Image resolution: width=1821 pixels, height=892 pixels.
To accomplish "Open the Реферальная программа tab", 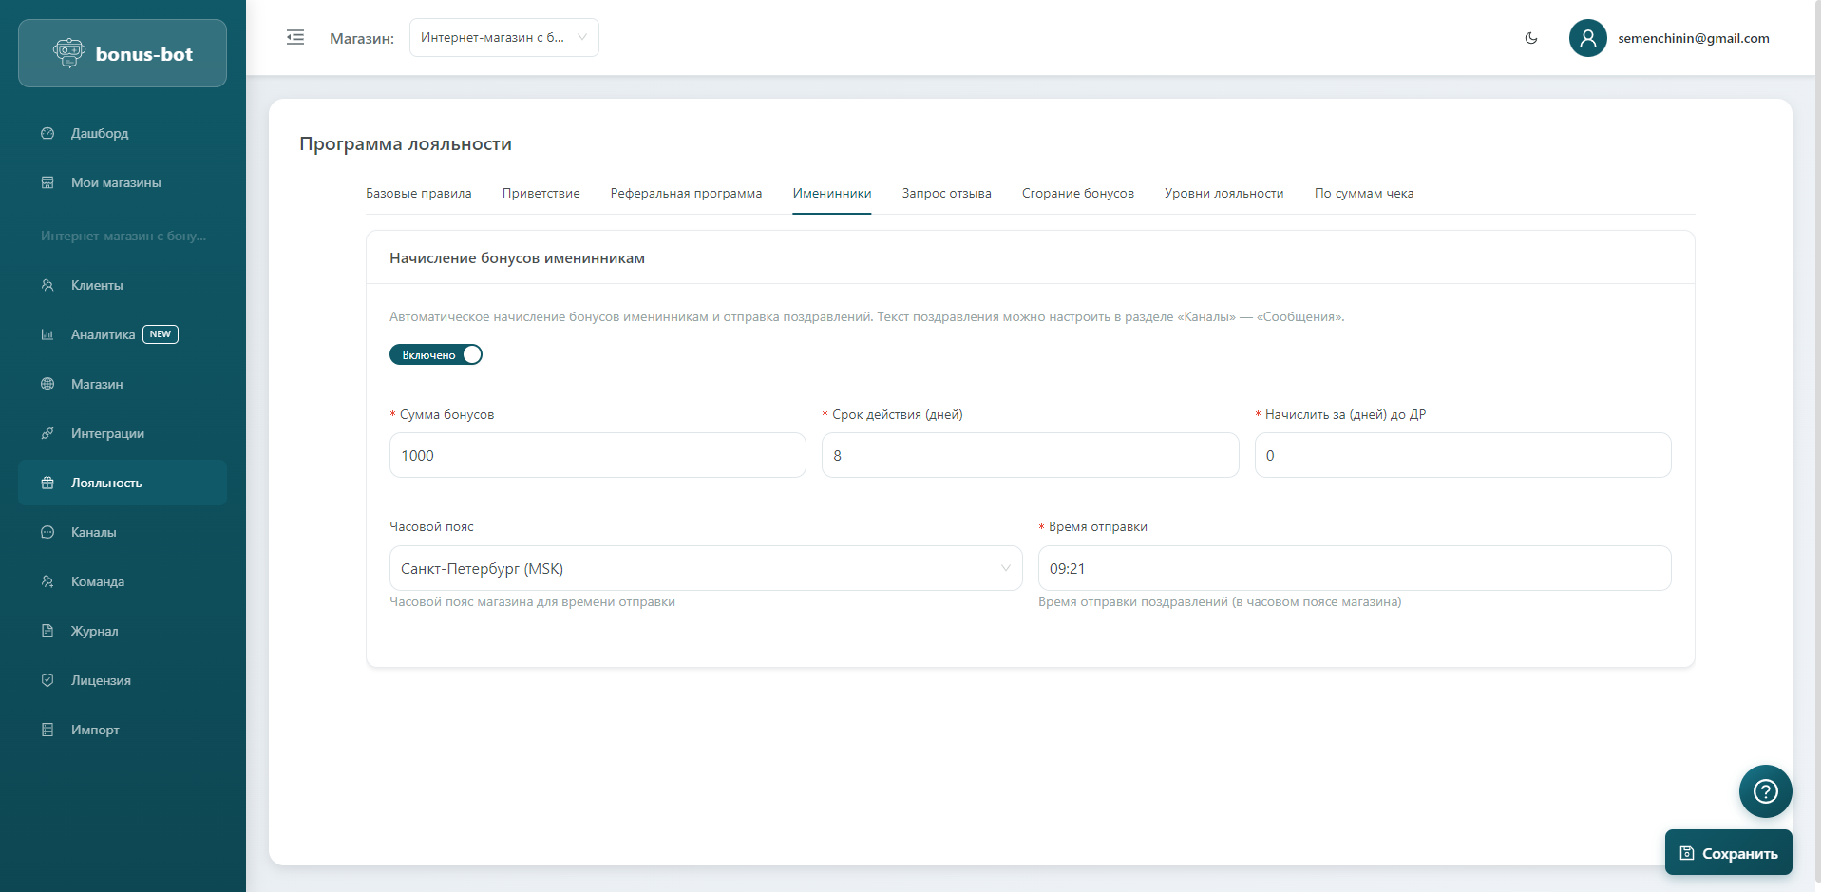I will point(686,193).
